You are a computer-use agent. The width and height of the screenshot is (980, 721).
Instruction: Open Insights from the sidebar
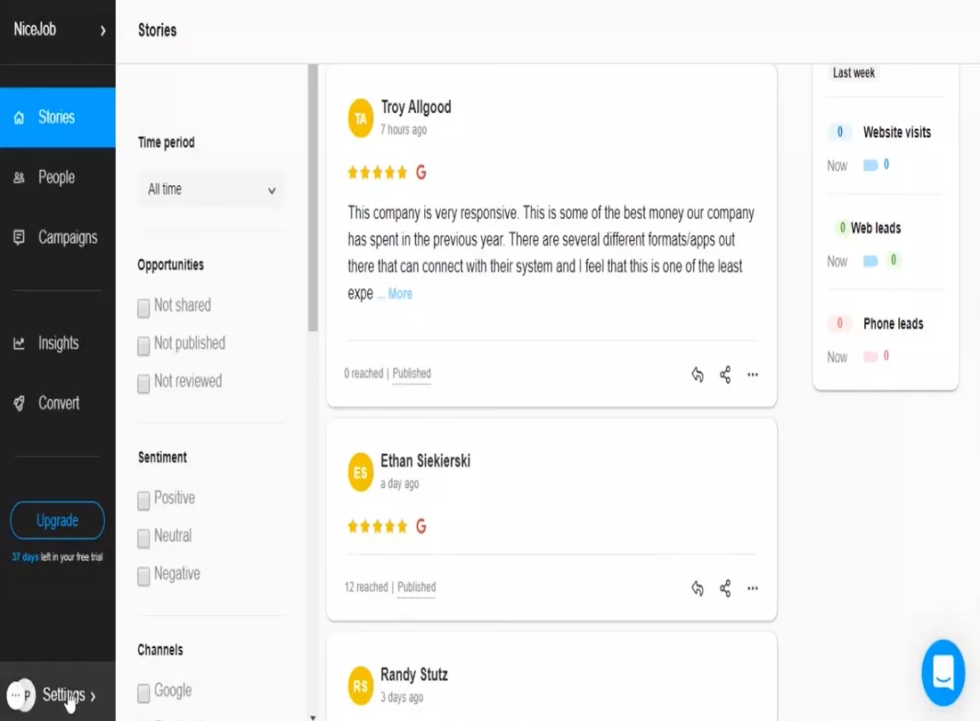coord(58,343)
